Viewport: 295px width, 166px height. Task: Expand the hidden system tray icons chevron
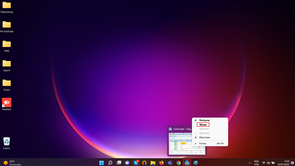(249, 163)
